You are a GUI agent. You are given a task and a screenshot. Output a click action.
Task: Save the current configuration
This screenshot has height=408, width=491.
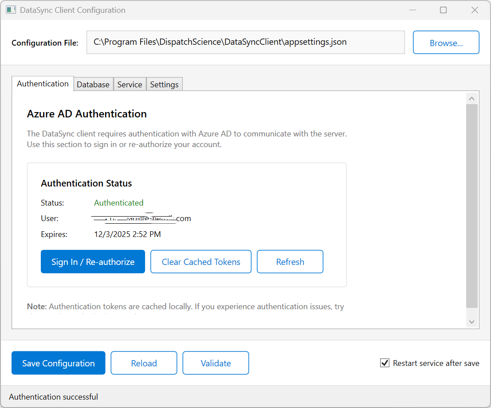[x=58, y=363]
